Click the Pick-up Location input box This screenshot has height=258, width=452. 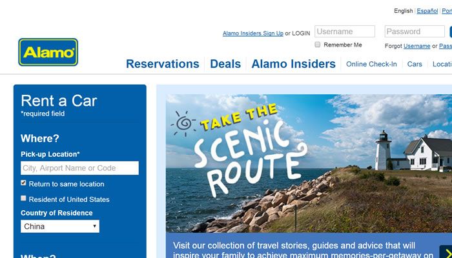click(x=79, y=168)
